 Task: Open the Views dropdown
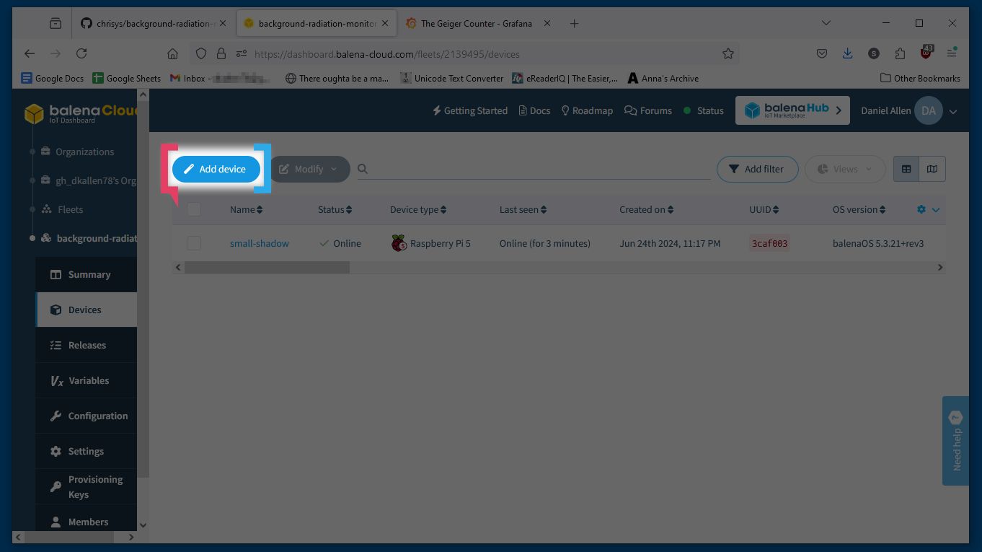(x=845, y=169)
